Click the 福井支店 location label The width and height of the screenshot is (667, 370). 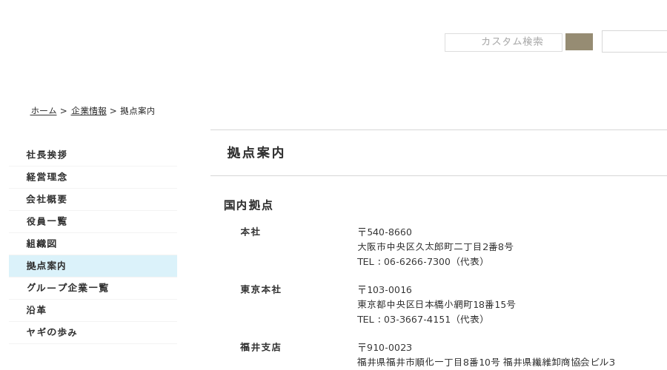(x=260, y=348)
